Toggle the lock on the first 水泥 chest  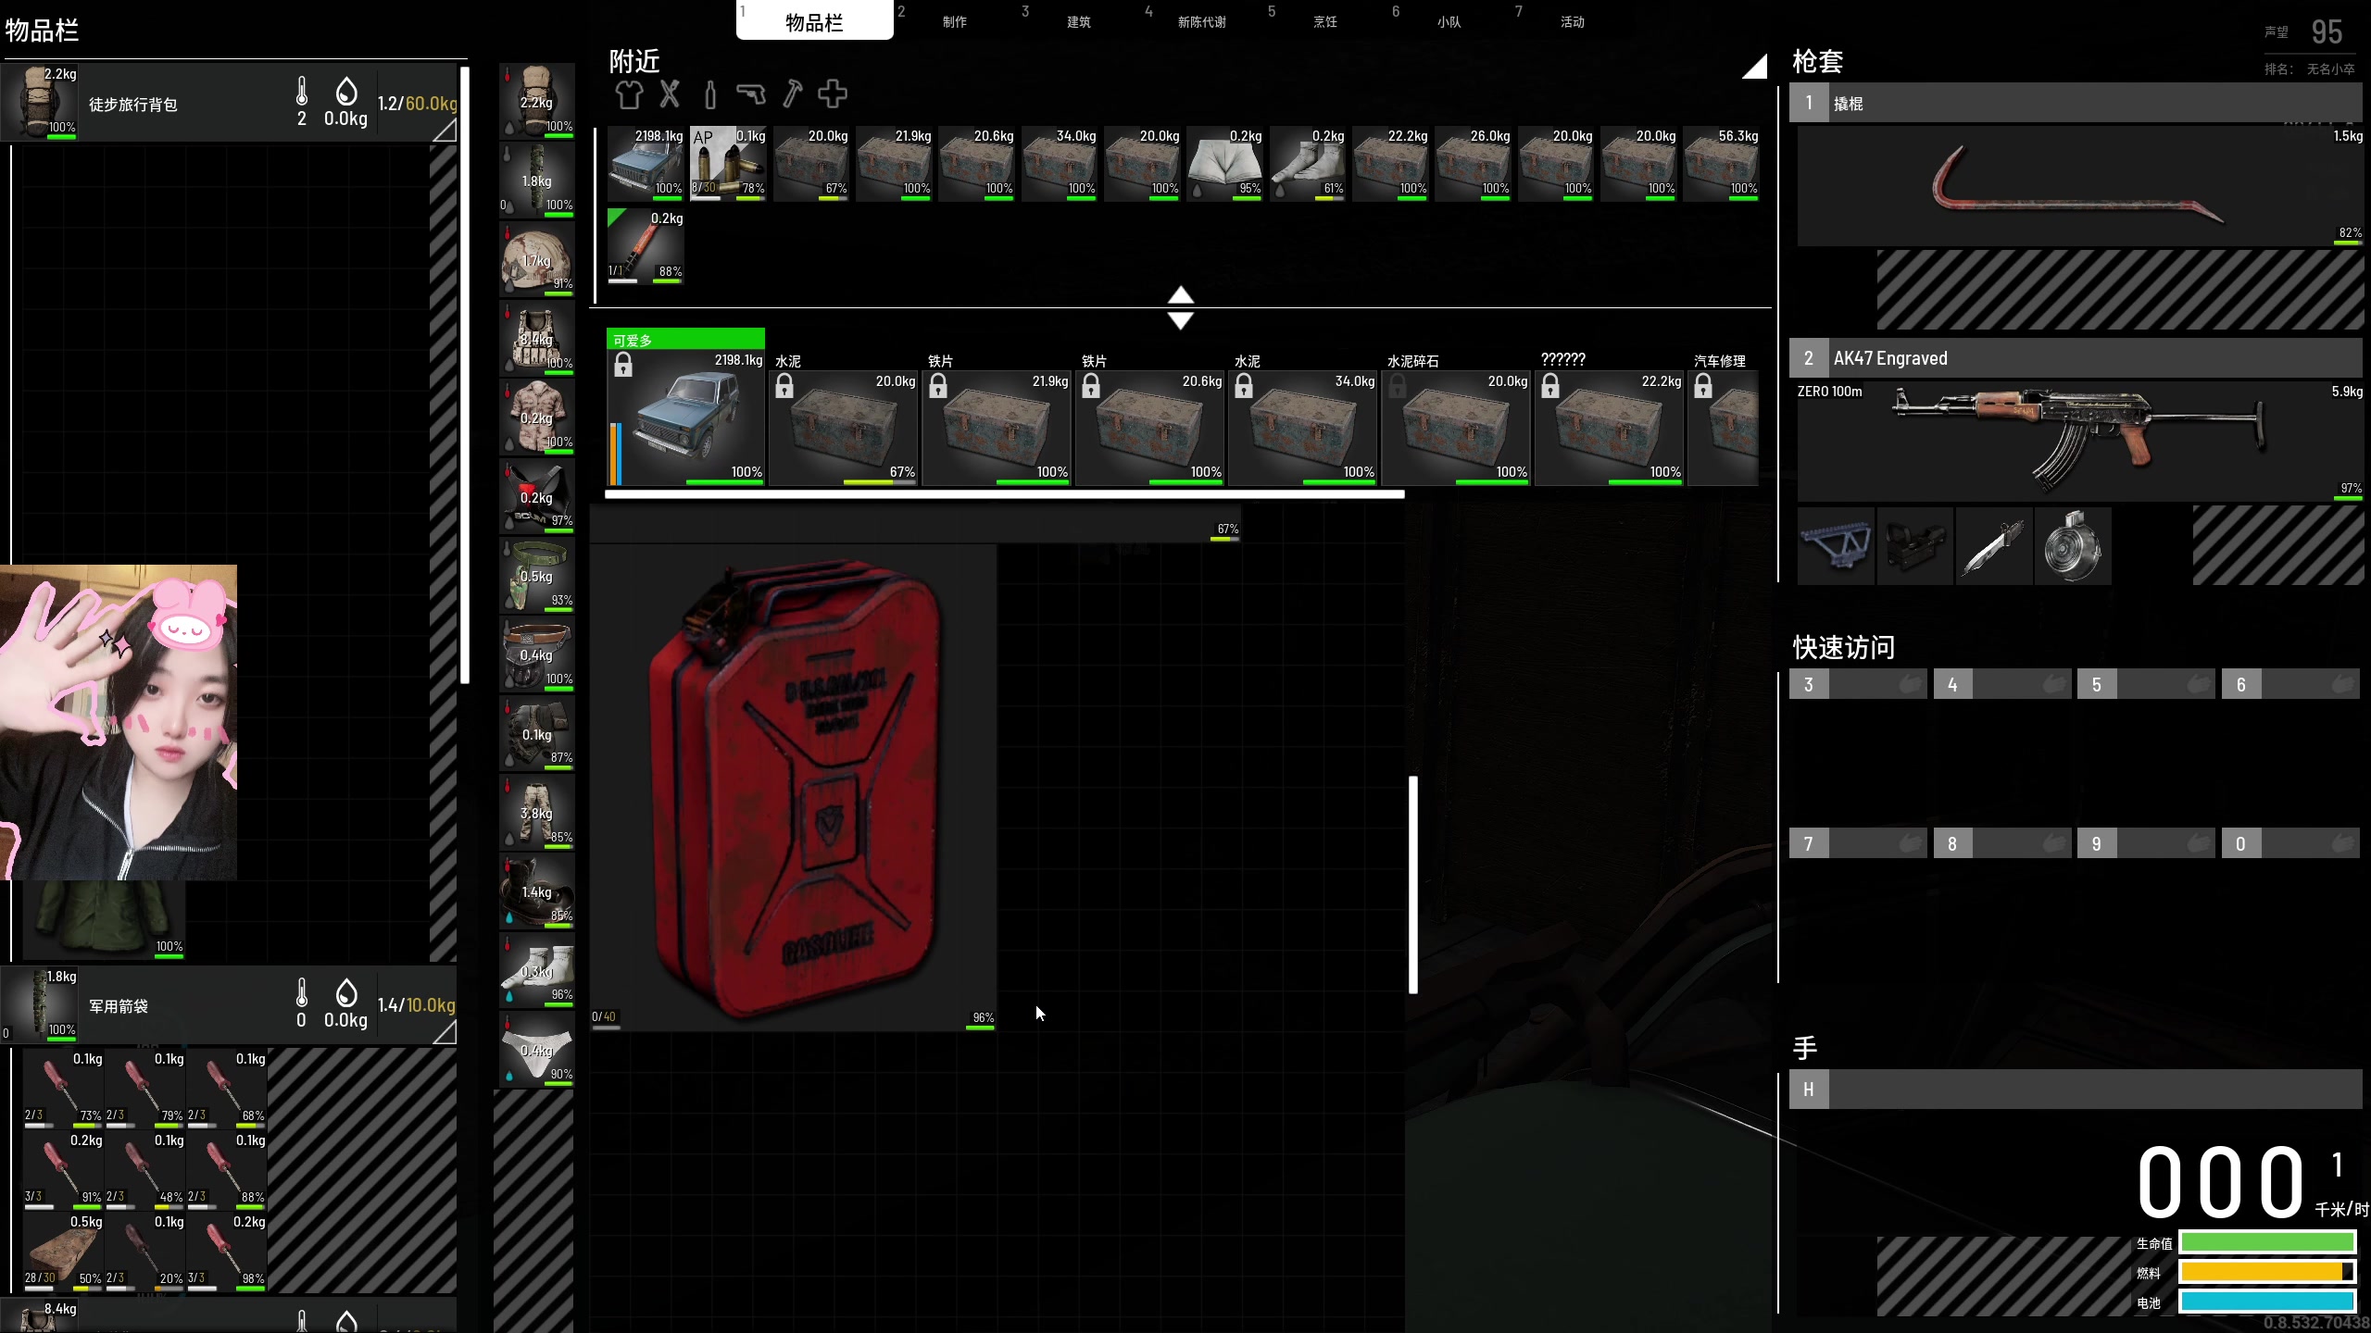[x=784, y=386]
